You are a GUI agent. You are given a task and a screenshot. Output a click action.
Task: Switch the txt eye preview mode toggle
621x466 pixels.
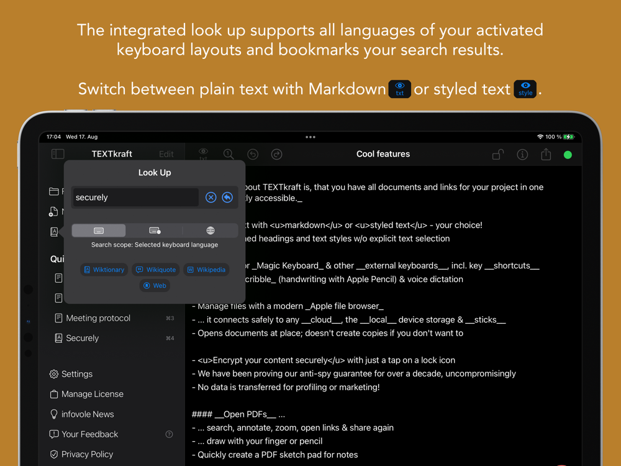click(x=203, y=154)
